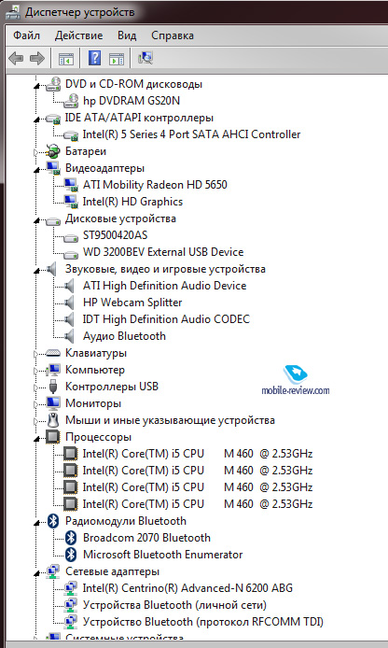Click the Forward arrow toolbar button

click(37, 58)
